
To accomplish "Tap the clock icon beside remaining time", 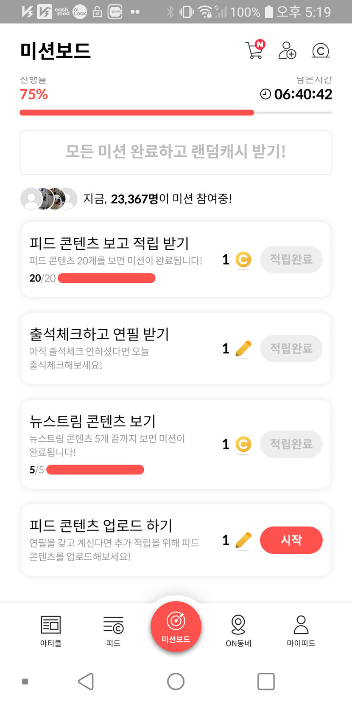I will pyautogui.click(x=265, y=94).
